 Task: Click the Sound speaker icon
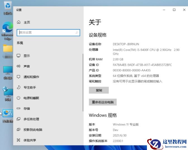(x=18, y=66)
